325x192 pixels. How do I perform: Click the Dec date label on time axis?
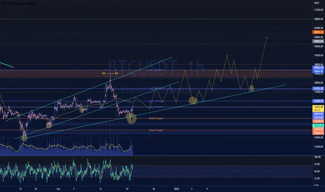(x=59, y=189)
